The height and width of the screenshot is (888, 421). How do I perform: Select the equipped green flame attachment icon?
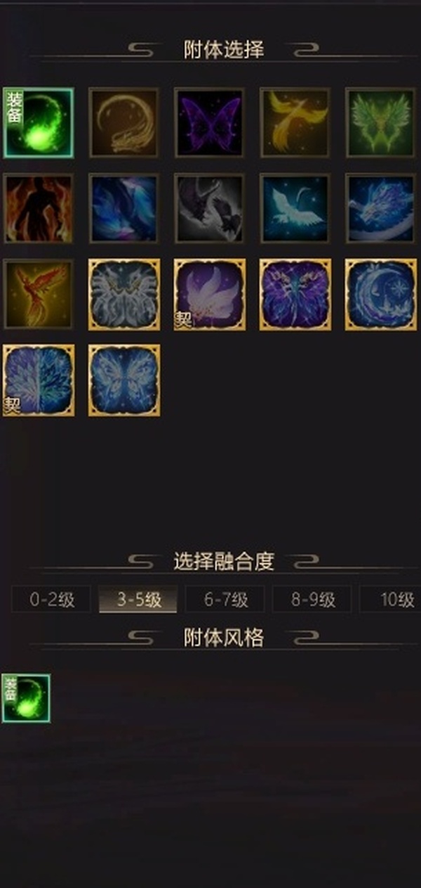click(38, 122)
